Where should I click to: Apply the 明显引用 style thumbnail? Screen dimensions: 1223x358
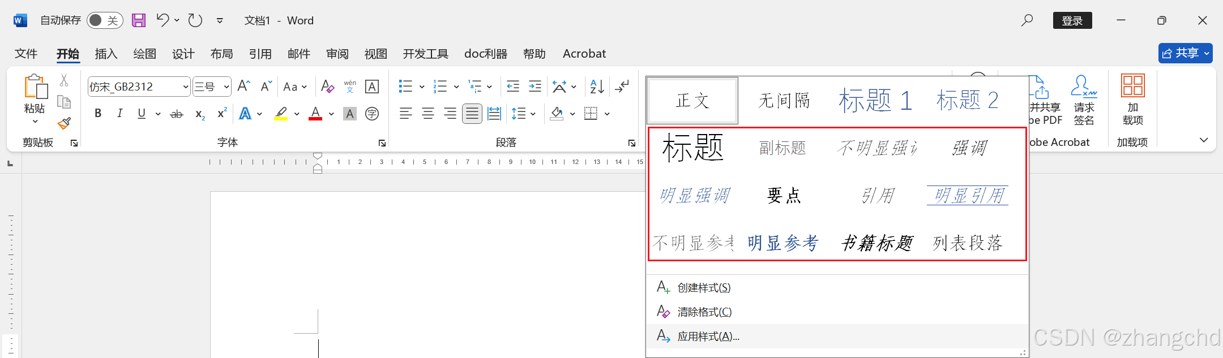[968, 196]
